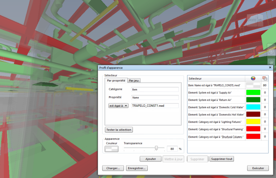Image resolution: width=276 pixels, height=178 pixels.
Task: Select the 'Lighting Fixtures' selector row
Action: click(x=228, y=122)
